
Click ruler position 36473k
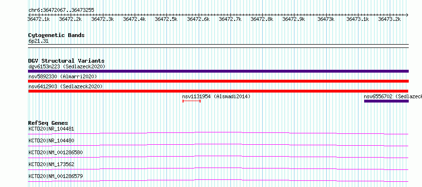tap(326, 19)
